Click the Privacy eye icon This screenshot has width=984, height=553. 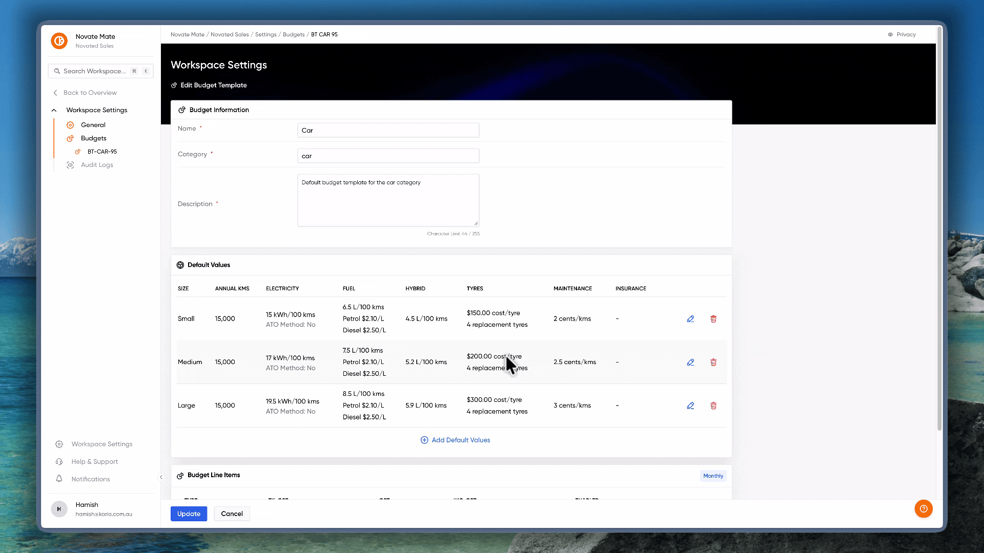[x=890, y=35]
